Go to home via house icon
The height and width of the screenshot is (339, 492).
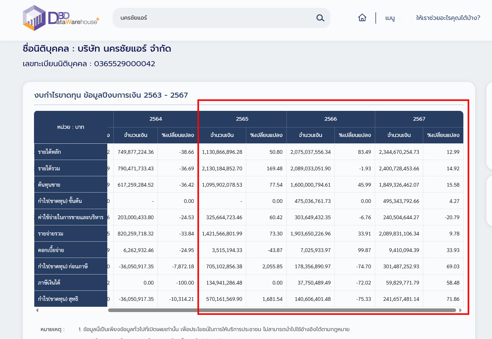pos(362,18)
